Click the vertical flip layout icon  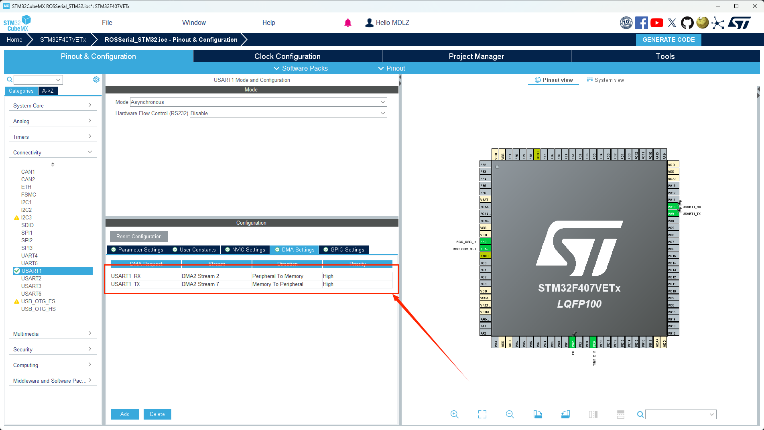[x=593, y=414]
